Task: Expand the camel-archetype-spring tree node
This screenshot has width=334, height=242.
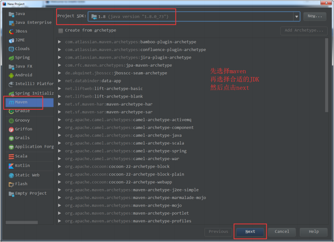Action: coord(59,150)
